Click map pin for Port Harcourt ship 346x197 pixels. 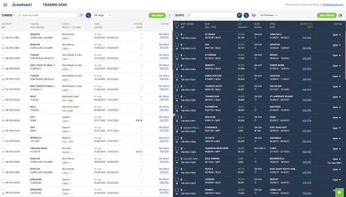(x=181, y=128)
